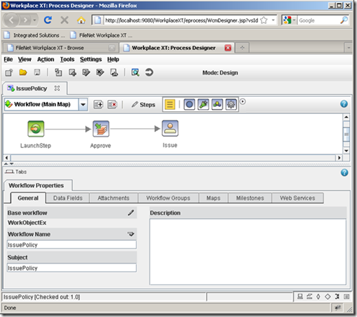
Task: Click the second status bar icon
Action: (x=310, y=296)
